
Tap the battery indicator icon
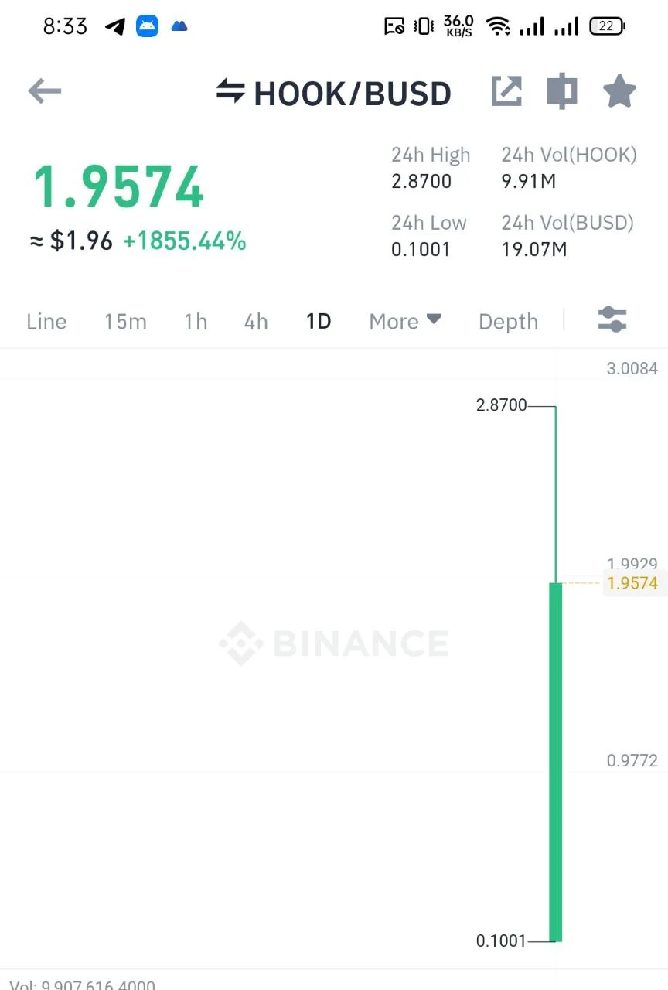pyautogui.click(x=607, y=26)
